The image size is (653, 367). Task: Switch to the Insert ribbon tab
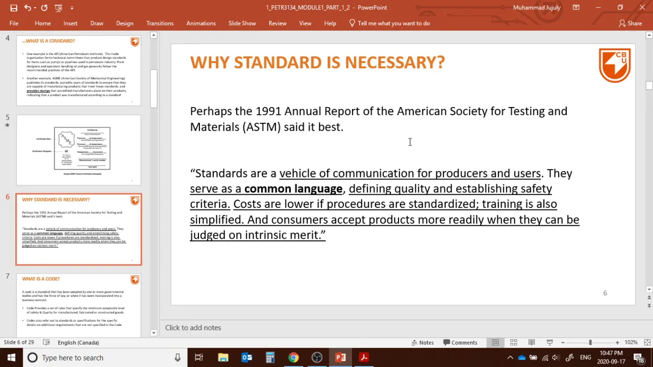(70, 23)
